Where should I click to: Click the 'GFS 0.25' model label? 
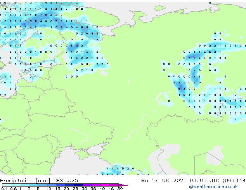pyautogui.click(x=66, y=181)
